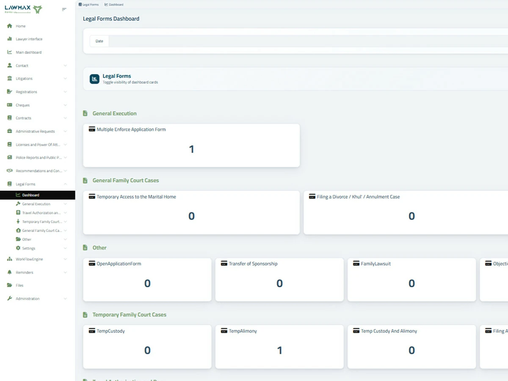508x381 pixels.
Task: Click the LAWMAX logo
Action: tap(23, 9)
